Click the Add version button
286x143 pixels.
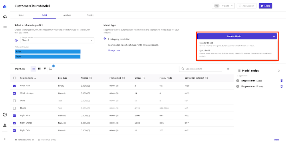(x=247, y=6)
